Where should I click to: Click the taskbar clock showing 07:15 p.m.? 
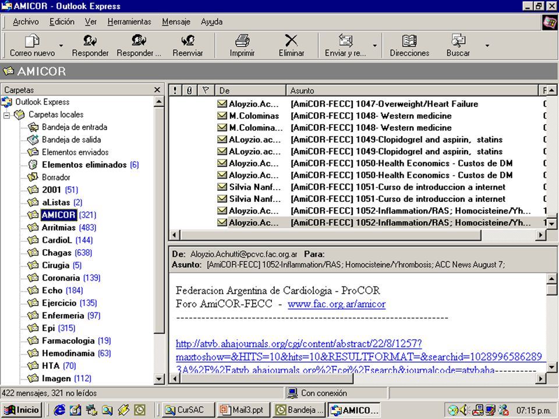pyautogui.click(x=533, y=410)
